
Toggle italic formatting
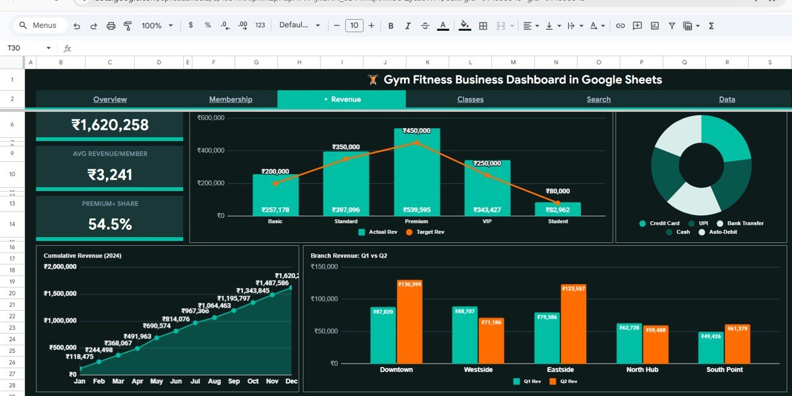coord(407,25)
